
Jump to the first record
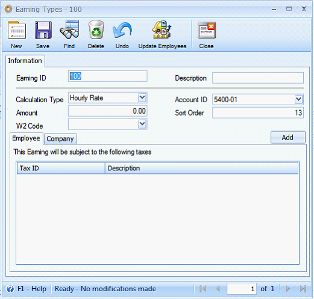(x=203, y=289)
